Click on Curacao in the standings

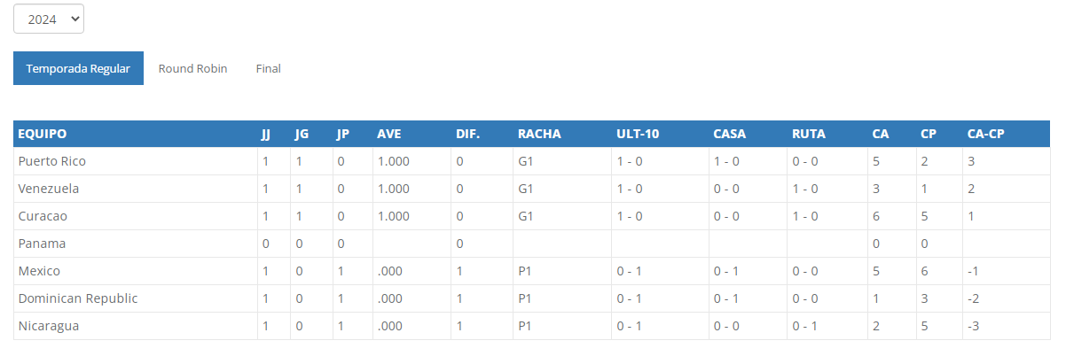(x=43, y=216)
